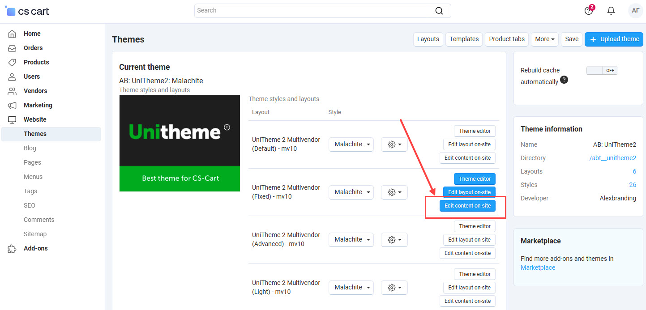The width and height of the screenshot is (646, 310).
Task: Open Home in sidebar
Action: click(32, 34)
